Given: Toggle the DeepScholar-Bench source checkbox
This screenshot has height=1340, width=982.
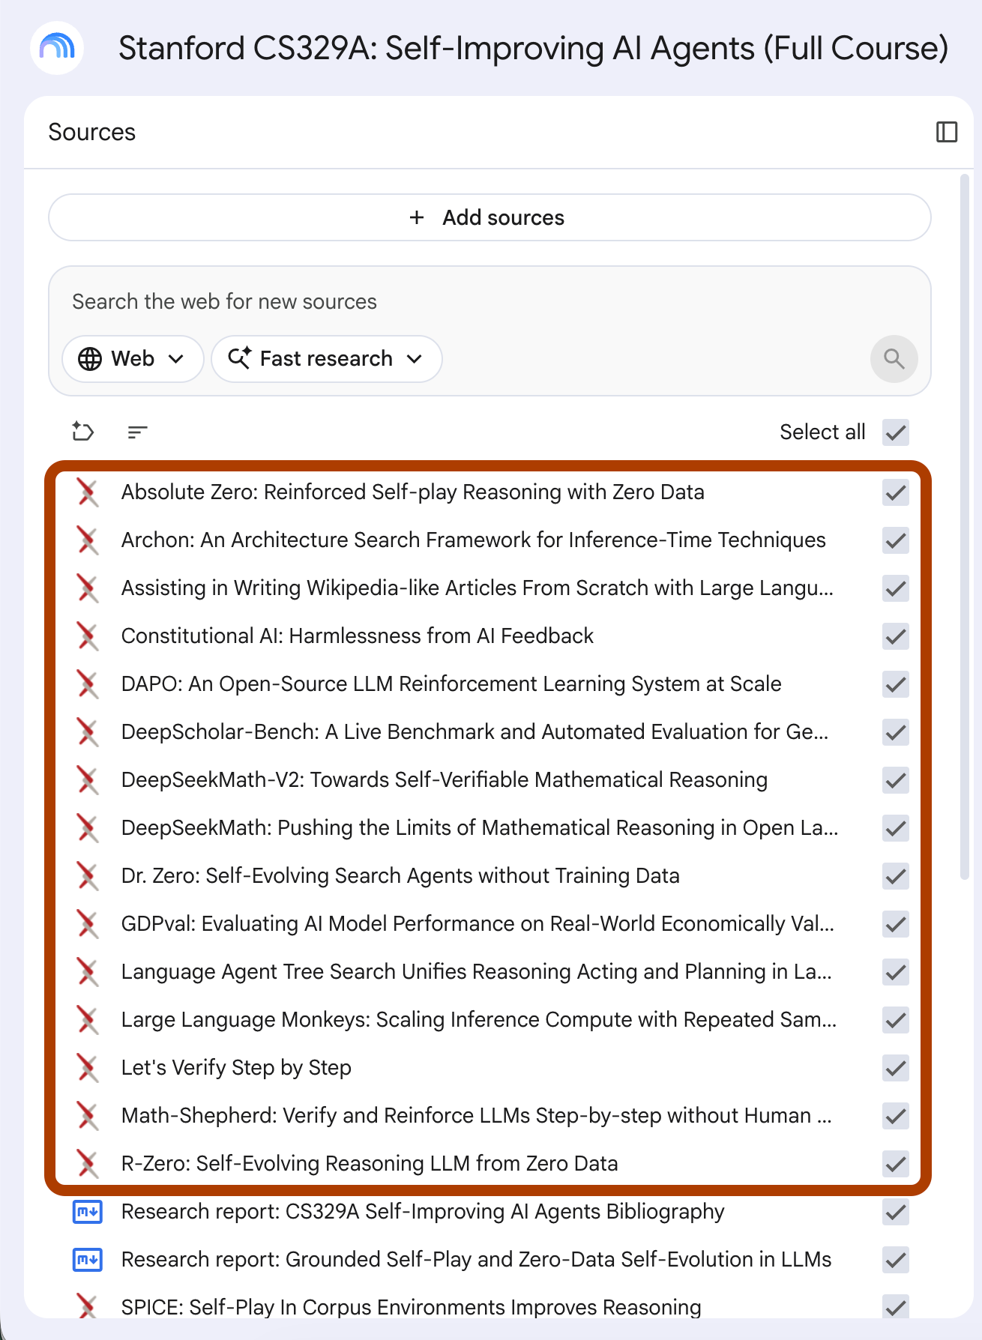Looking at the screenshot, I should coord(896,732).
